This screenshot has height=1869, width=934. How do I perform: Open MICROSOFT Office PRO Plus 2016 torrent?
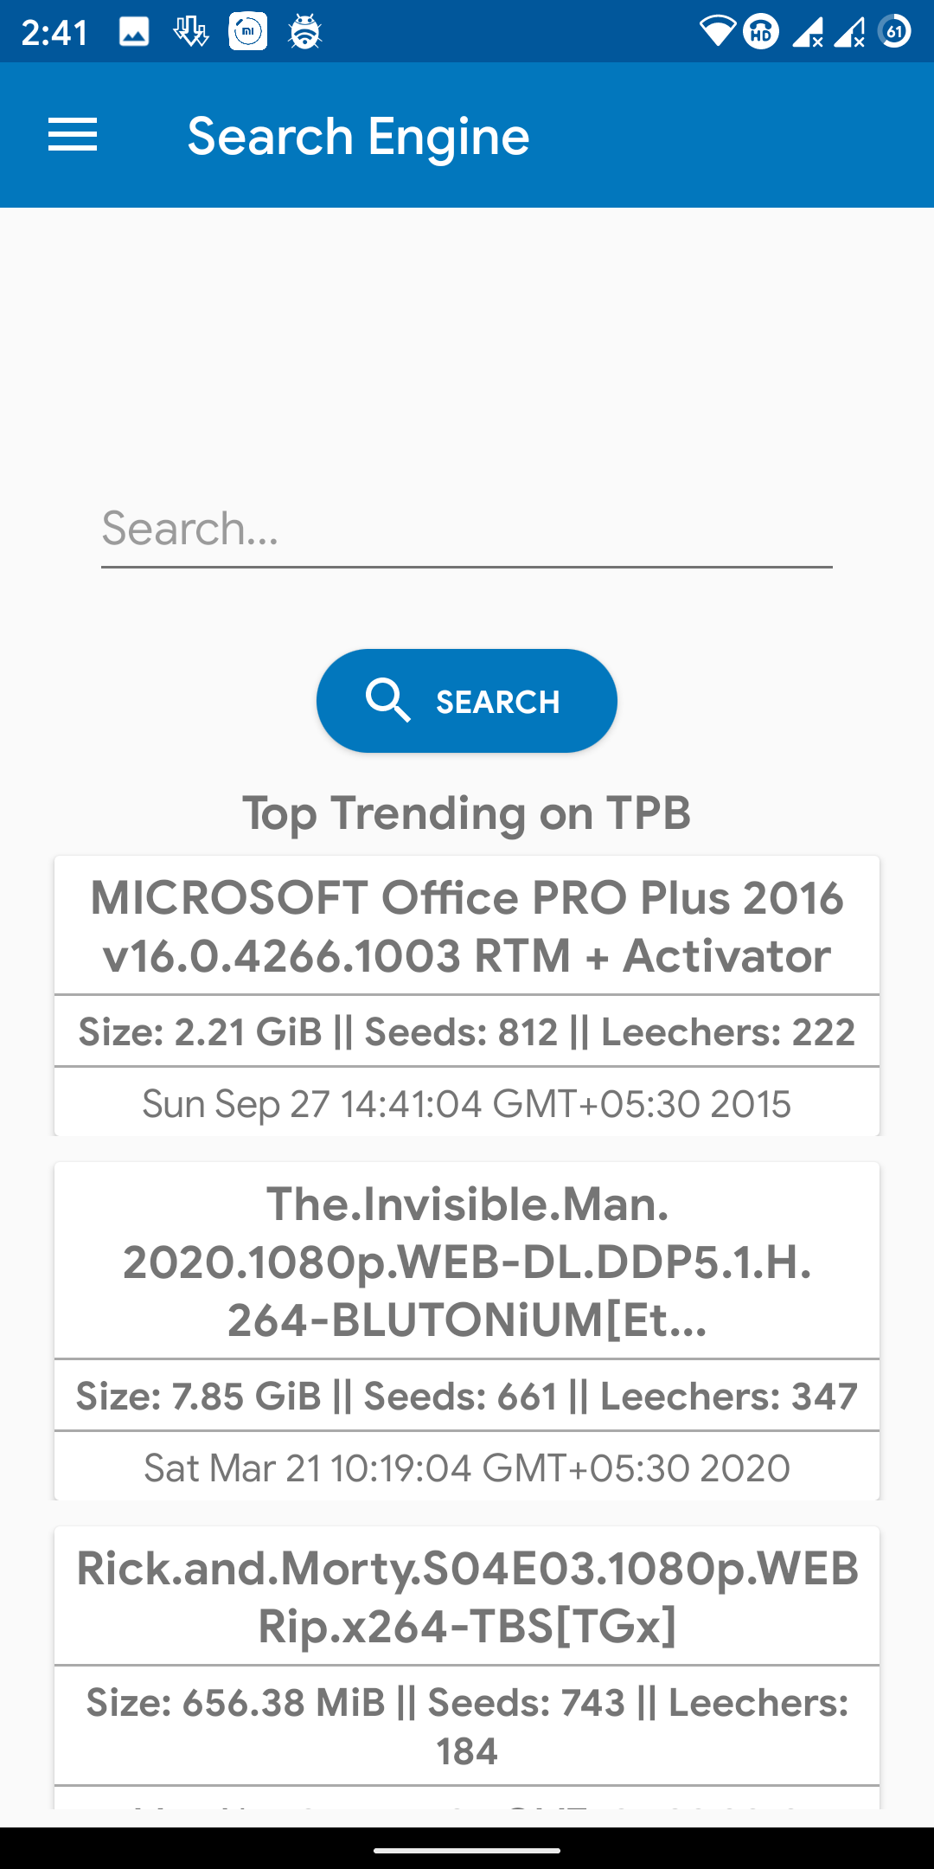pos(467,927)
